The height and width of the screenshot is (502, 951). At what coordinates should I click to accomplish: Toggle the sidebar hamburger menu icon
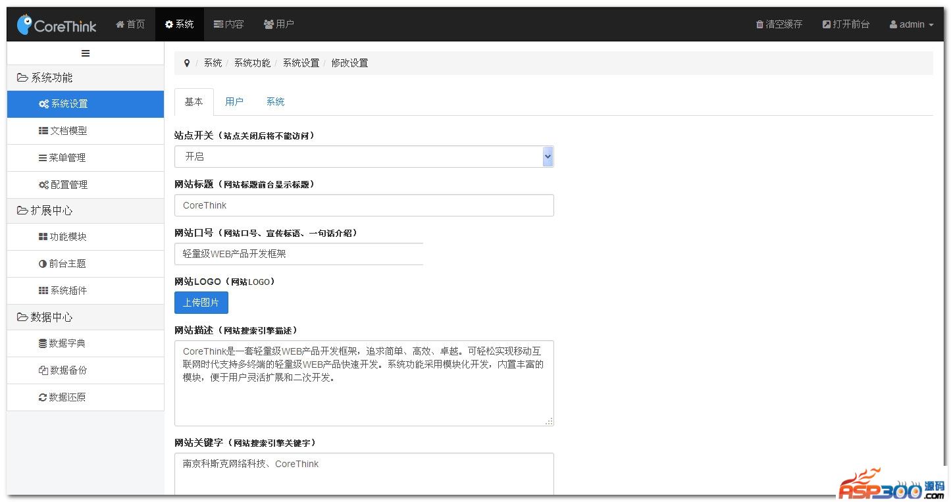click(x=86, y=53)
